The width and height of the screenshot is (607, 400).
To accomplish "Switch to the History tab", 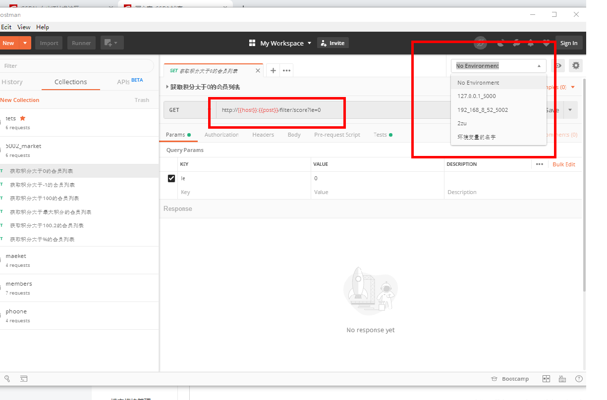I will 12,82.
